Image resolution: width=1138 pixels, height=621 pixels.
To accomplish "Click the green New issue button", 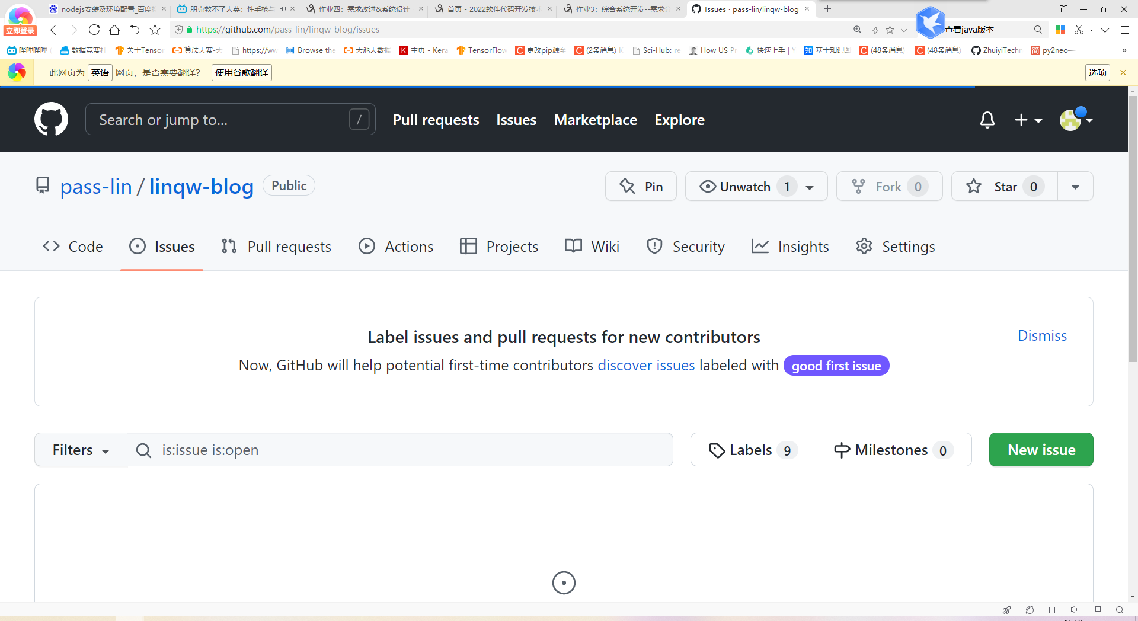I will [1041, 450].
